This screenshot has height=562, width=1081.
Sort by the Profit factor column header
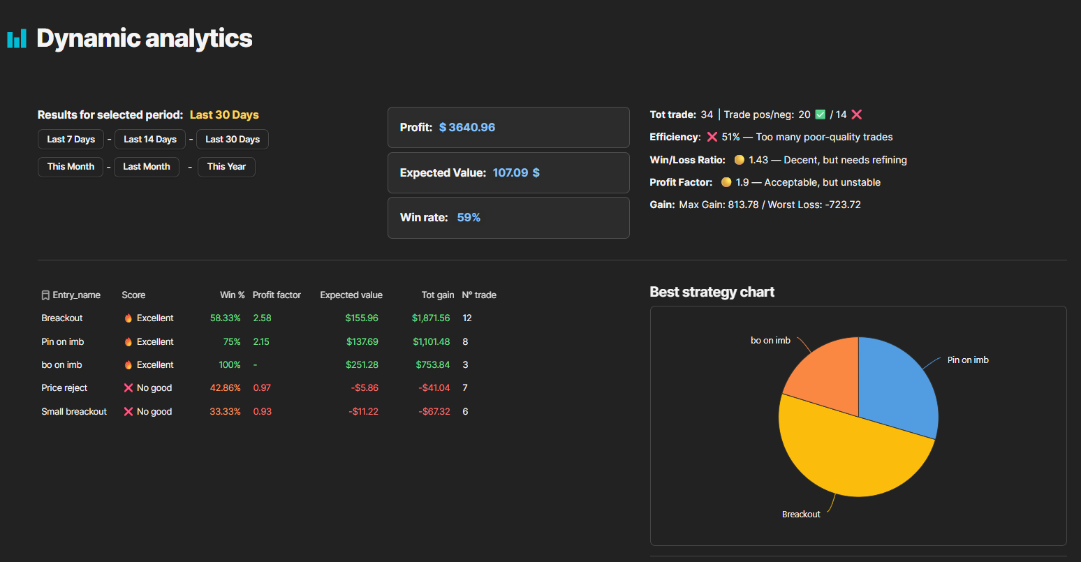[277, 295]
